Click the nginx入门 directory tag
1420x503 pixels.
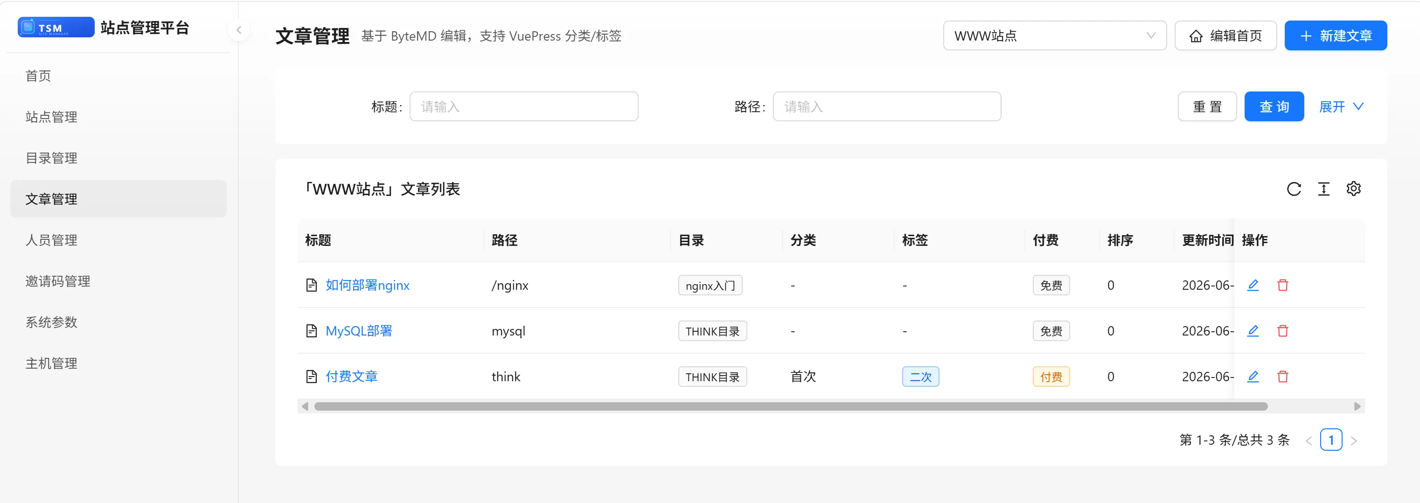click(710, 286)
